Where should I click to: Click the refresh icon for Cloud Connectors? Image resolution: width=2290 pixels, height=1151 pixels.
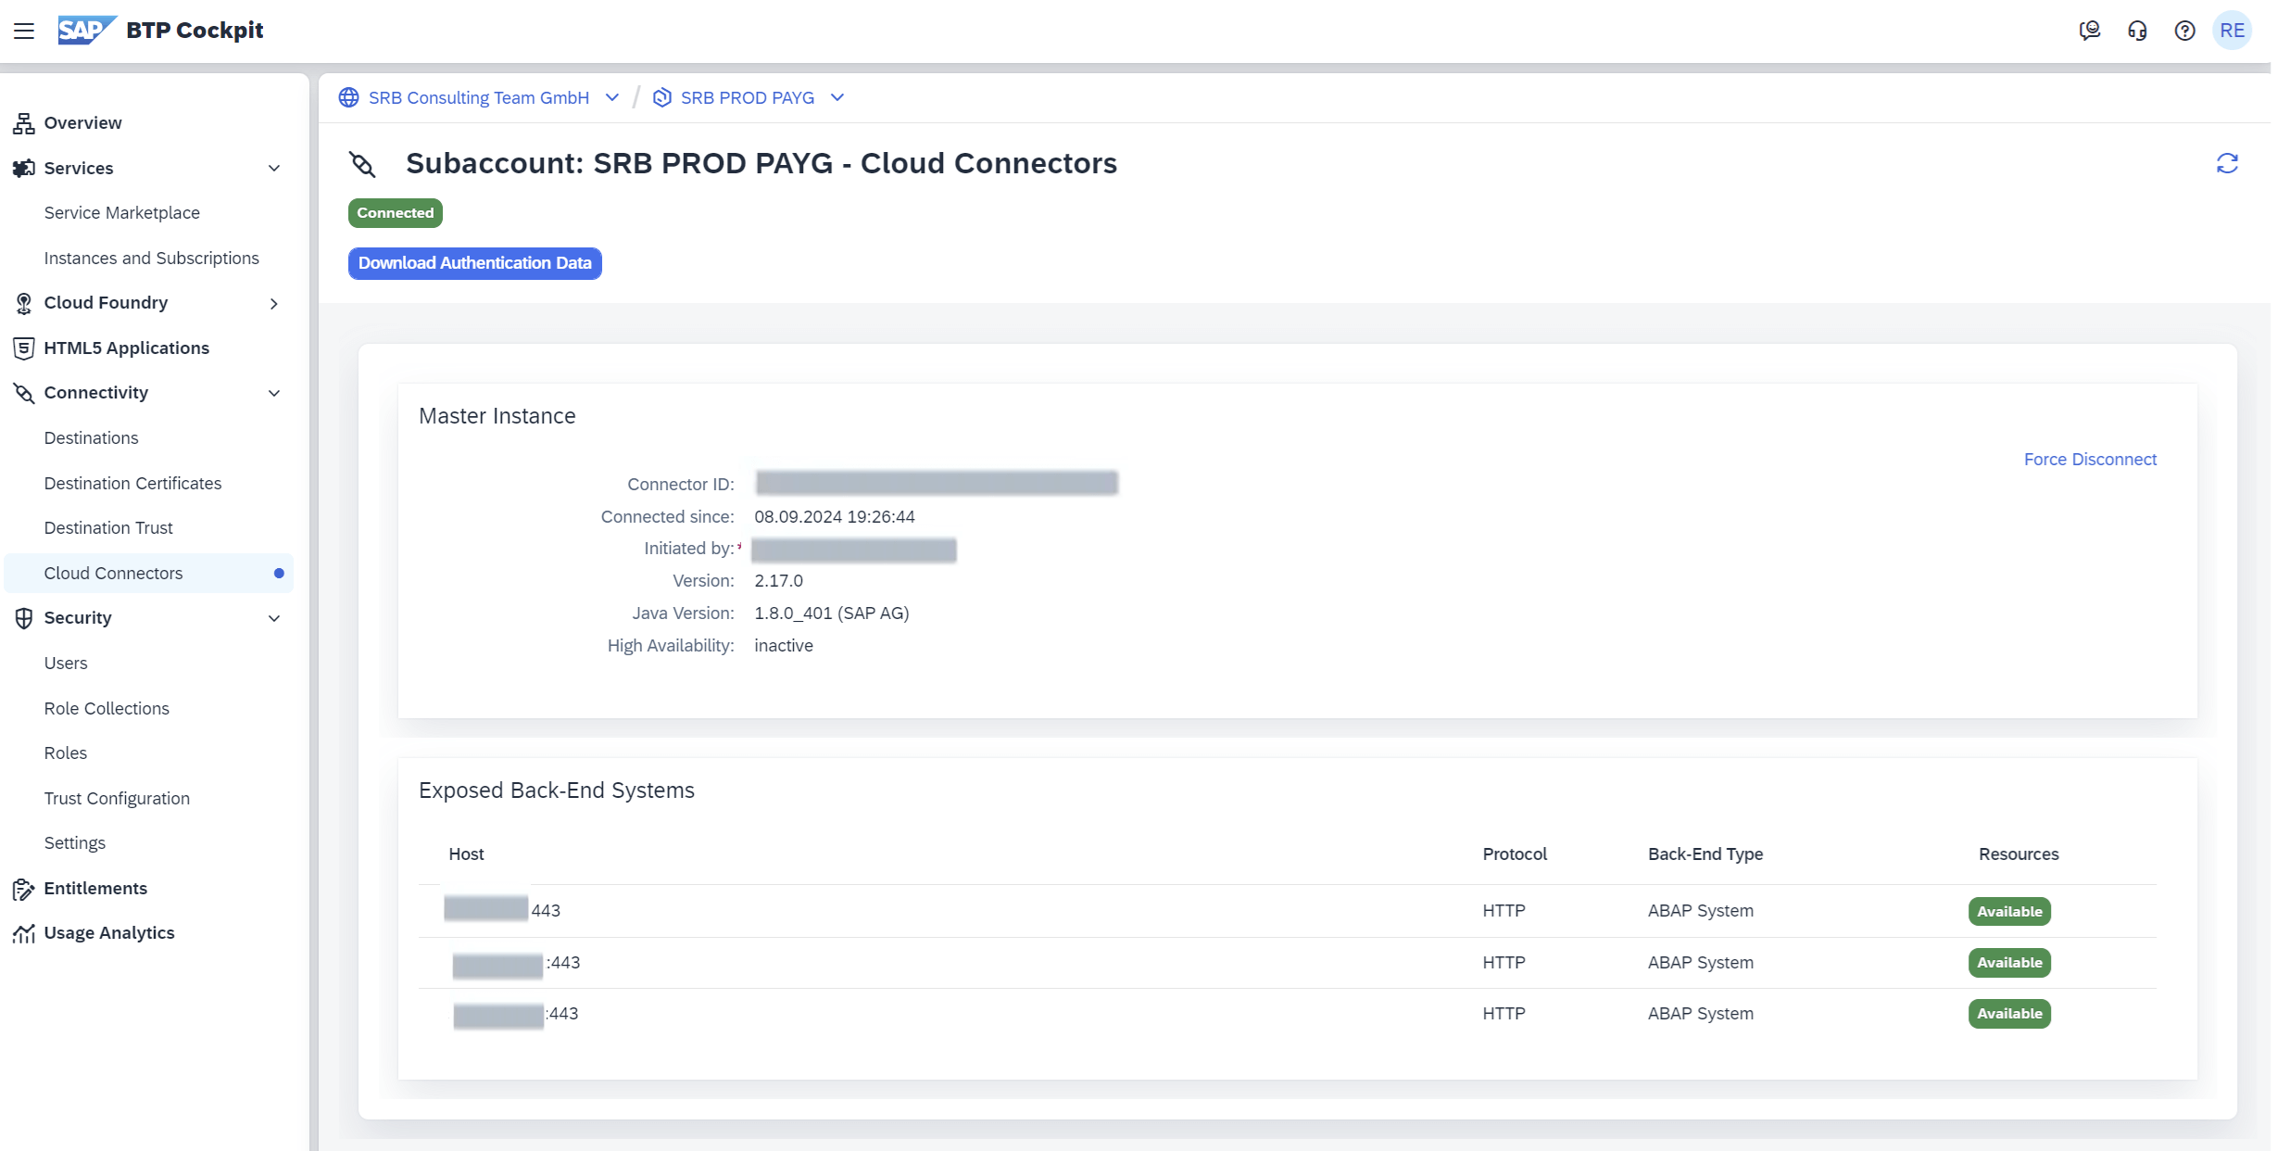2227,164
